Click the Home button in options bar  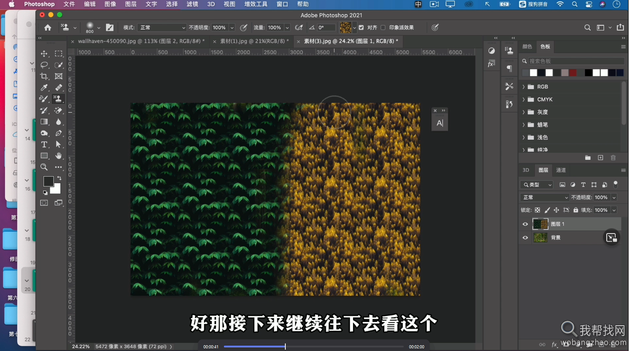coord(48,28)
